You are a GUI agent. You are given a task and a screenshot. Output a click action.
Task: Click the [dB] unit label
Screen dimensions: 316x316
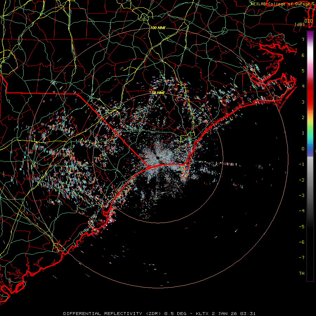pos(300,25)
